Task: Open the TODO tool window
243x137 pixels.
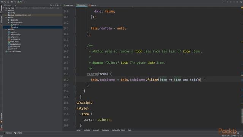Action: (x=19, y=133)
